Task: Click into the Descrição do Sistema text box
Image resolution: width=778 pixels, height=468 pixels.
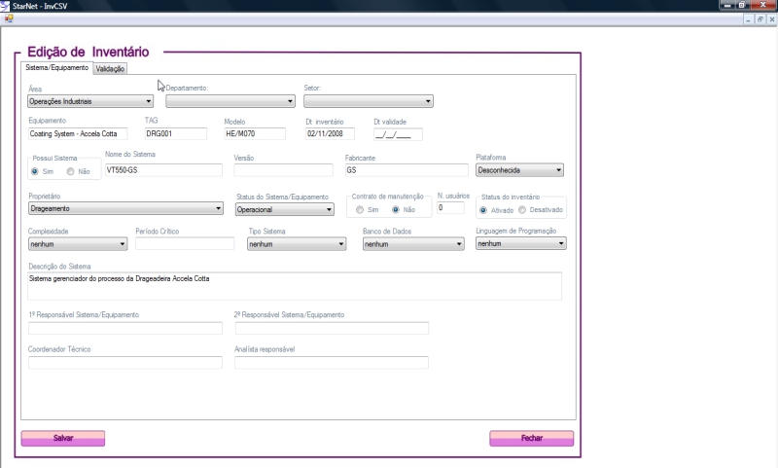Action: click(x=295, y=286)
